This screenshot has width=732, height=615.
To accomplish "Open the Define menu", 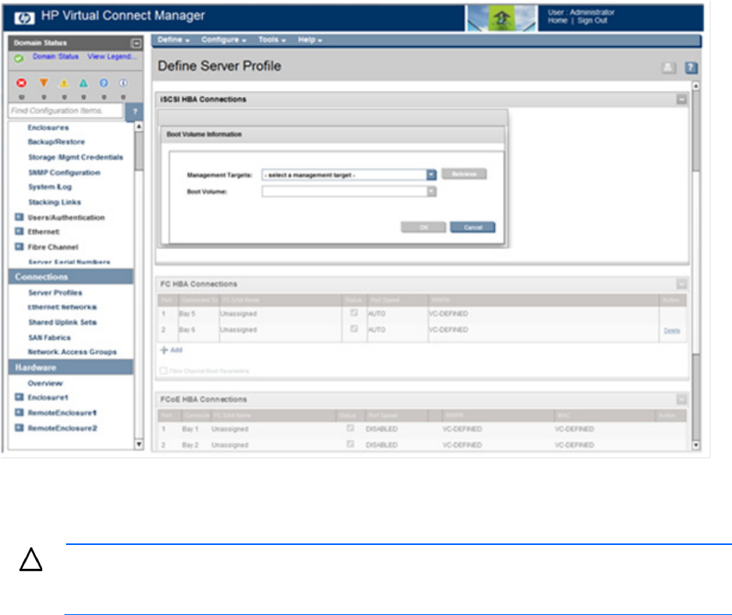I will (x=173, y=40).
